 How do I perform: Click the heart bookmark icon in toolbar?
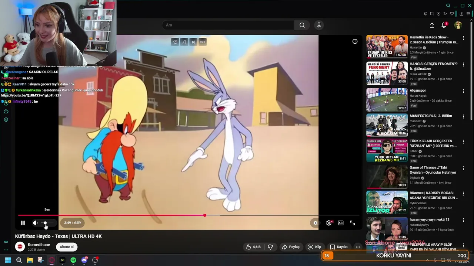point(452,14)
